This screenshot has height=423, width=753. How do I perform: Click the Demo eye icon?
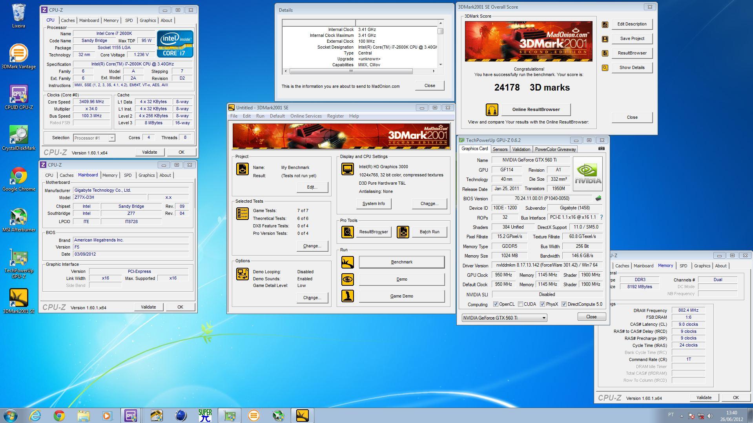[x=347, y=280]
